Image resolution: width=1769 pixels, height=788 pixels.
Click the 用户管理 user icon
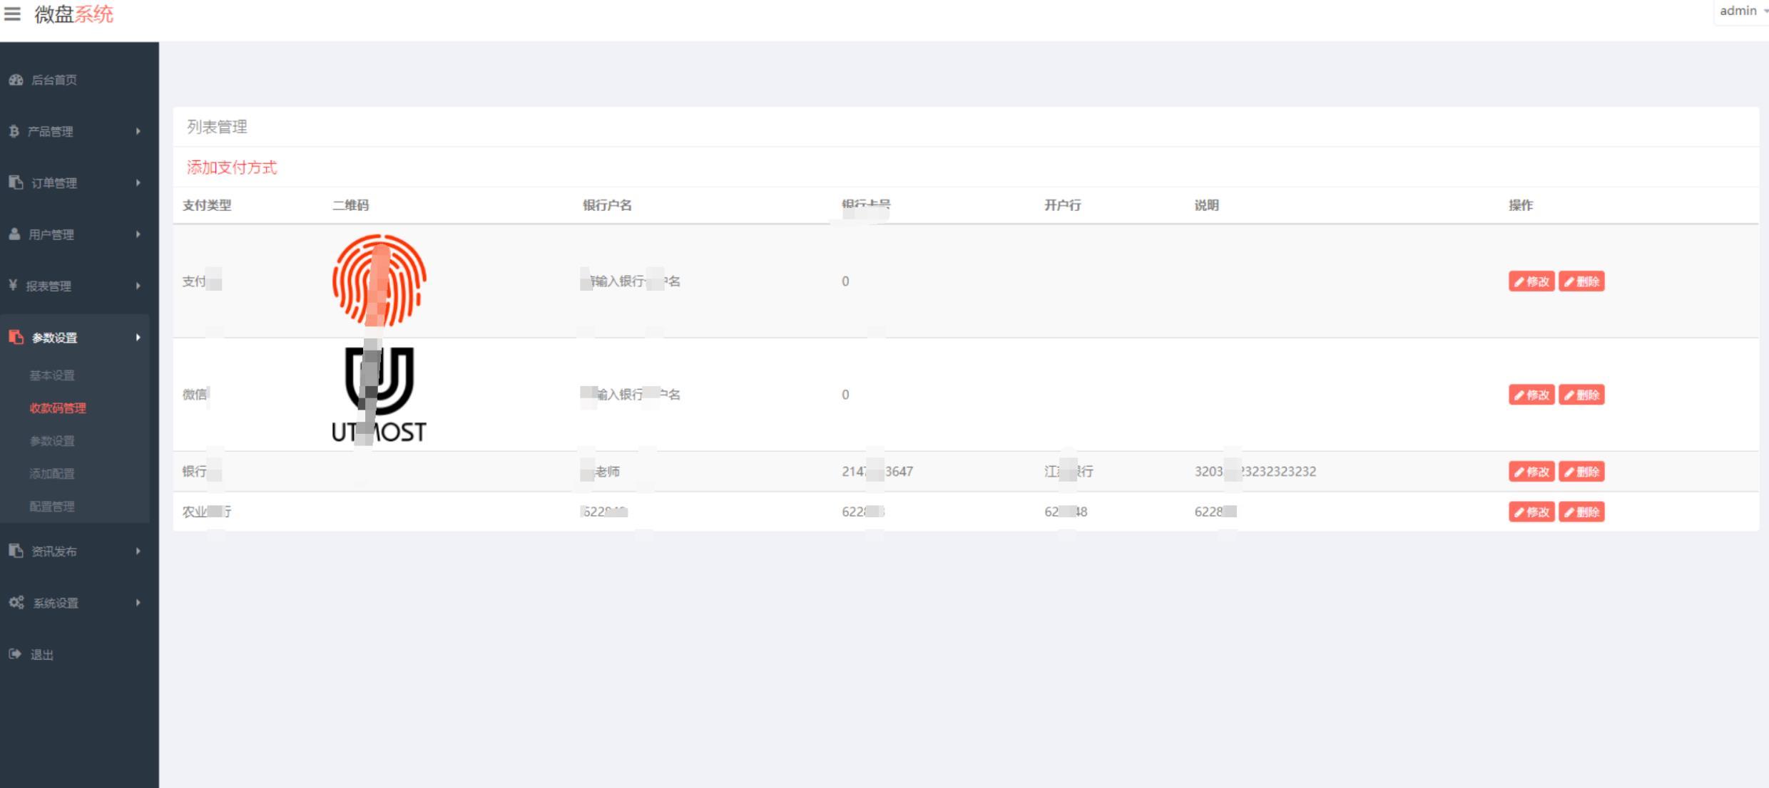click(x=14, y=234)
